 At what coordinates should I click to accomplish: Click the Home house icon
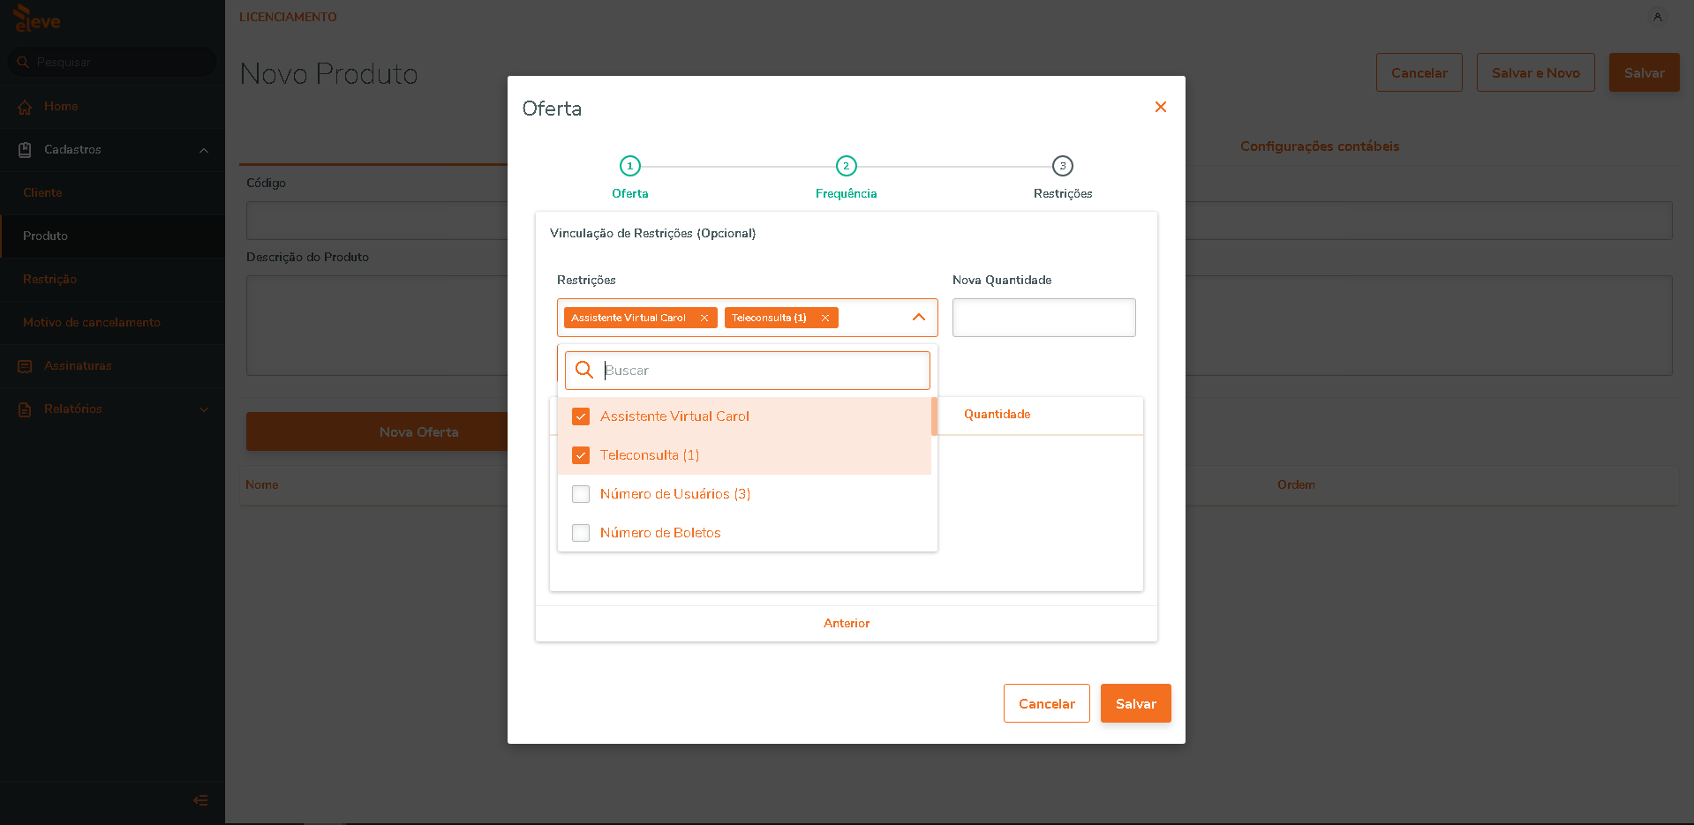coord(25,107)
